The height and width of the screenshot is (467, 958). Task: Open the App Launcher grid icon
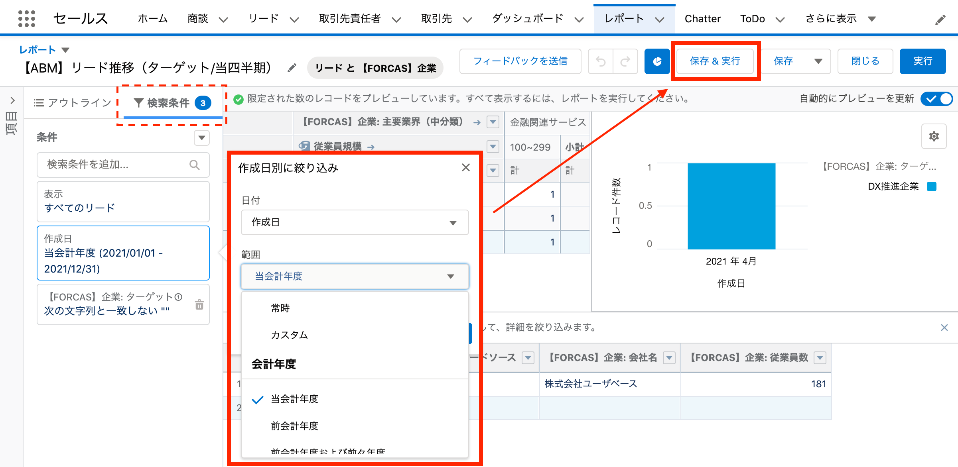(x=27, y=19)
